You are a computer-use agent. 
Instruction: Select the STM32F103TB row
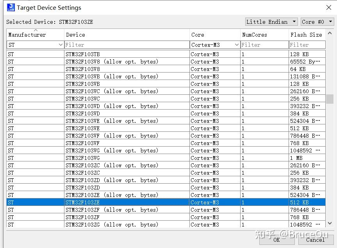[166, 54]
